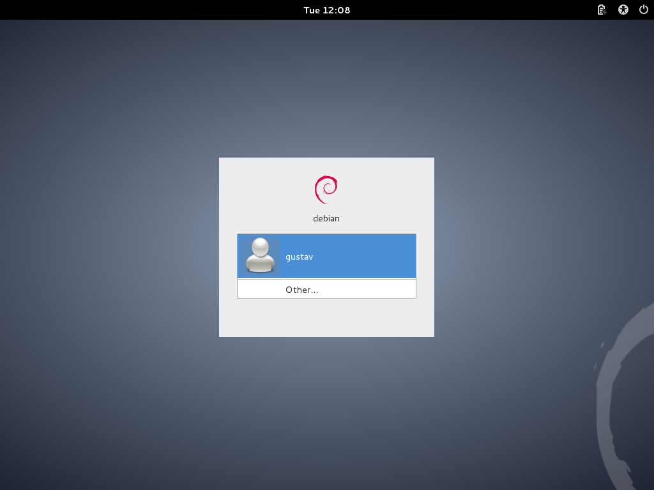Open the accessibility menu icon

click(x=623, y=10)
